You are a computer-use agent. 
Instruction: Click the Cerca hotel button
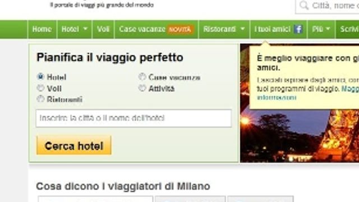(74, 145)
